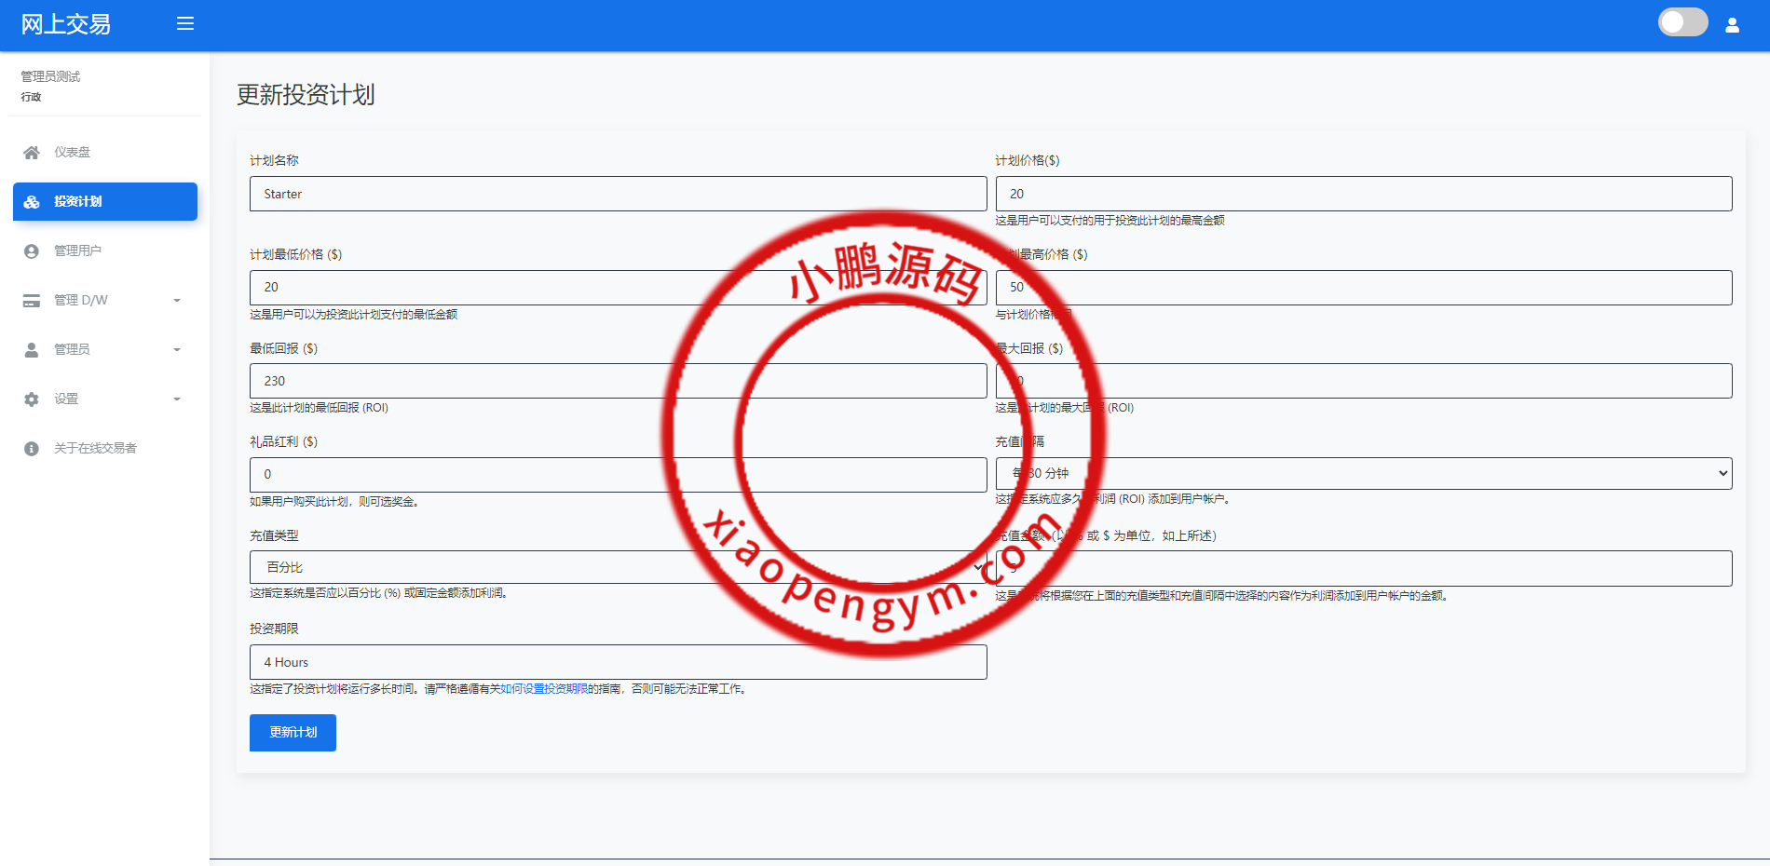Open 管理员 menu item in sidebar

tap(73, 350)
